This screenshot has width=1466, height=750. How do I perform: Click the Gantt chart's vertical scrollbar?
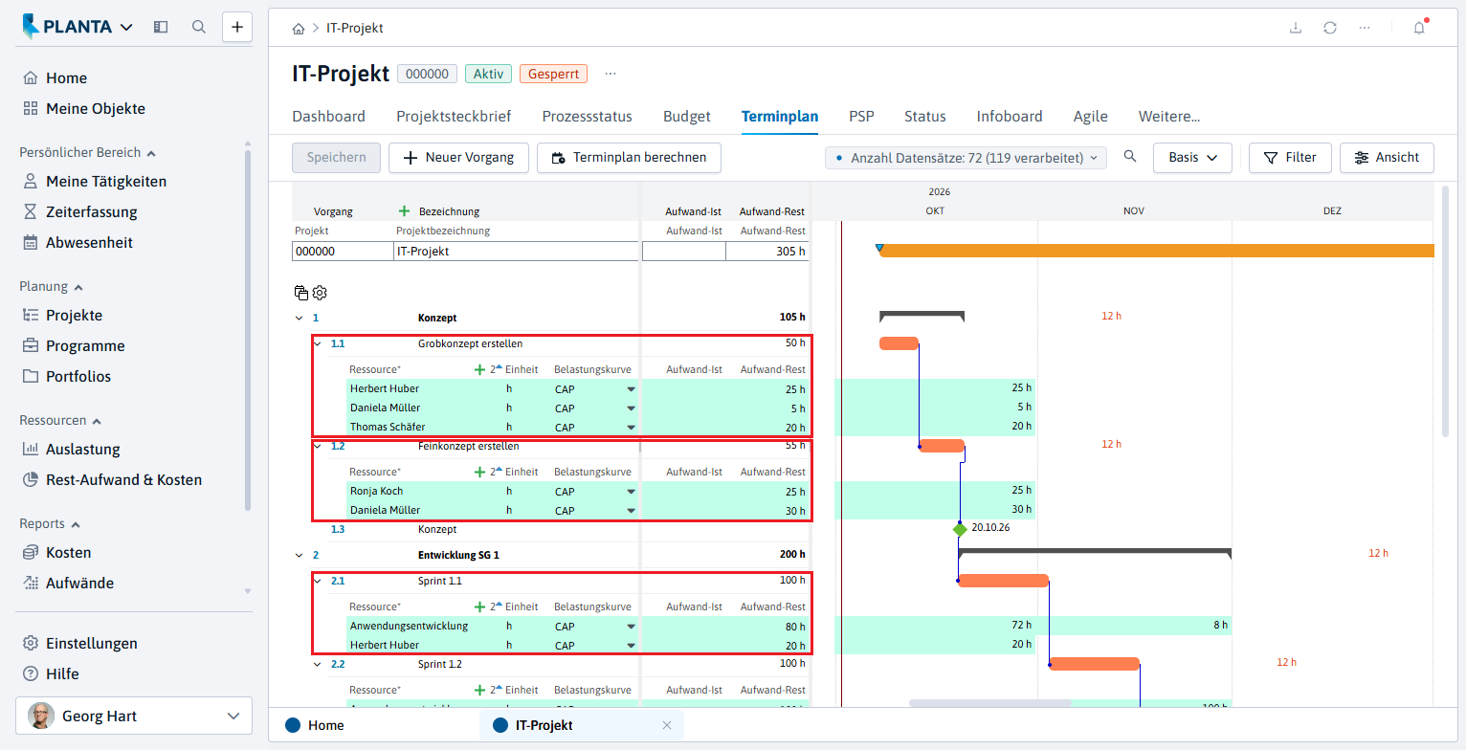pyautogui.click(x=1445, y=310)
